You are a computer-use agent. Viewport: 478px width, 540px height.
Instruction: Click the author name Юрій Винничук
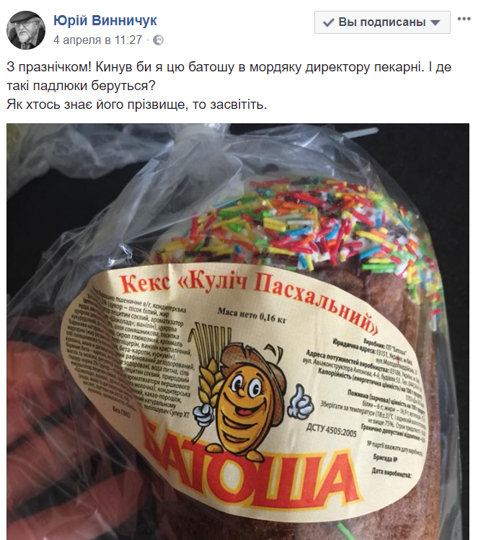coord(105,21)
